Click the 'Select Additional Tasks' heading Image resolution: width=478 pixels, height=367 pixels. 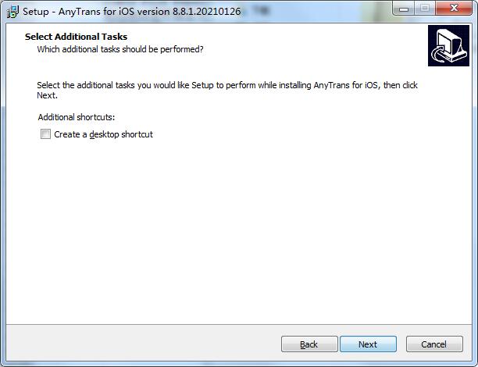[76, 37]
